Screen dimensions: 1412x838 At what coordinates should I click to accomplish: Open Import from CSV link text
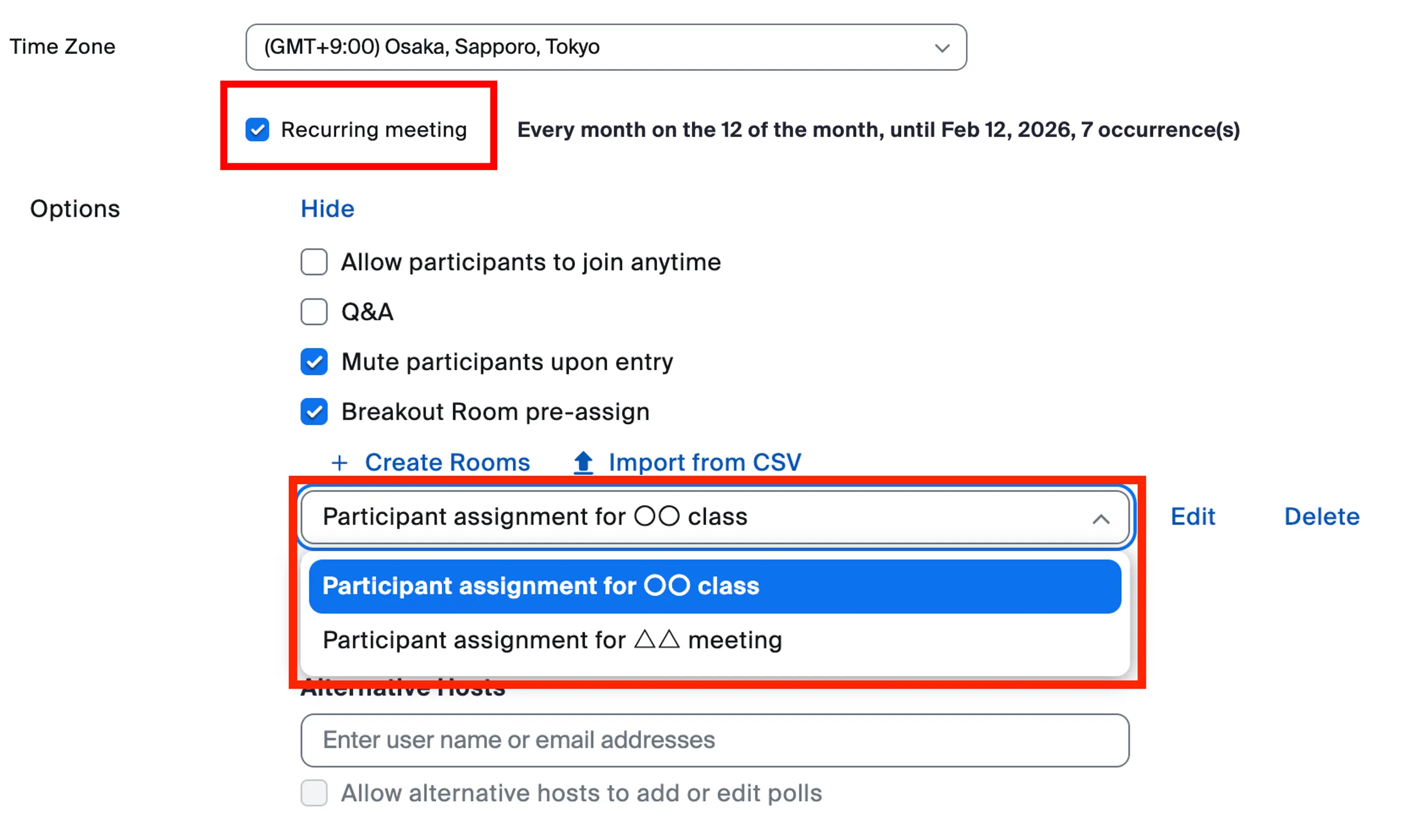click(x=705, y=463)
